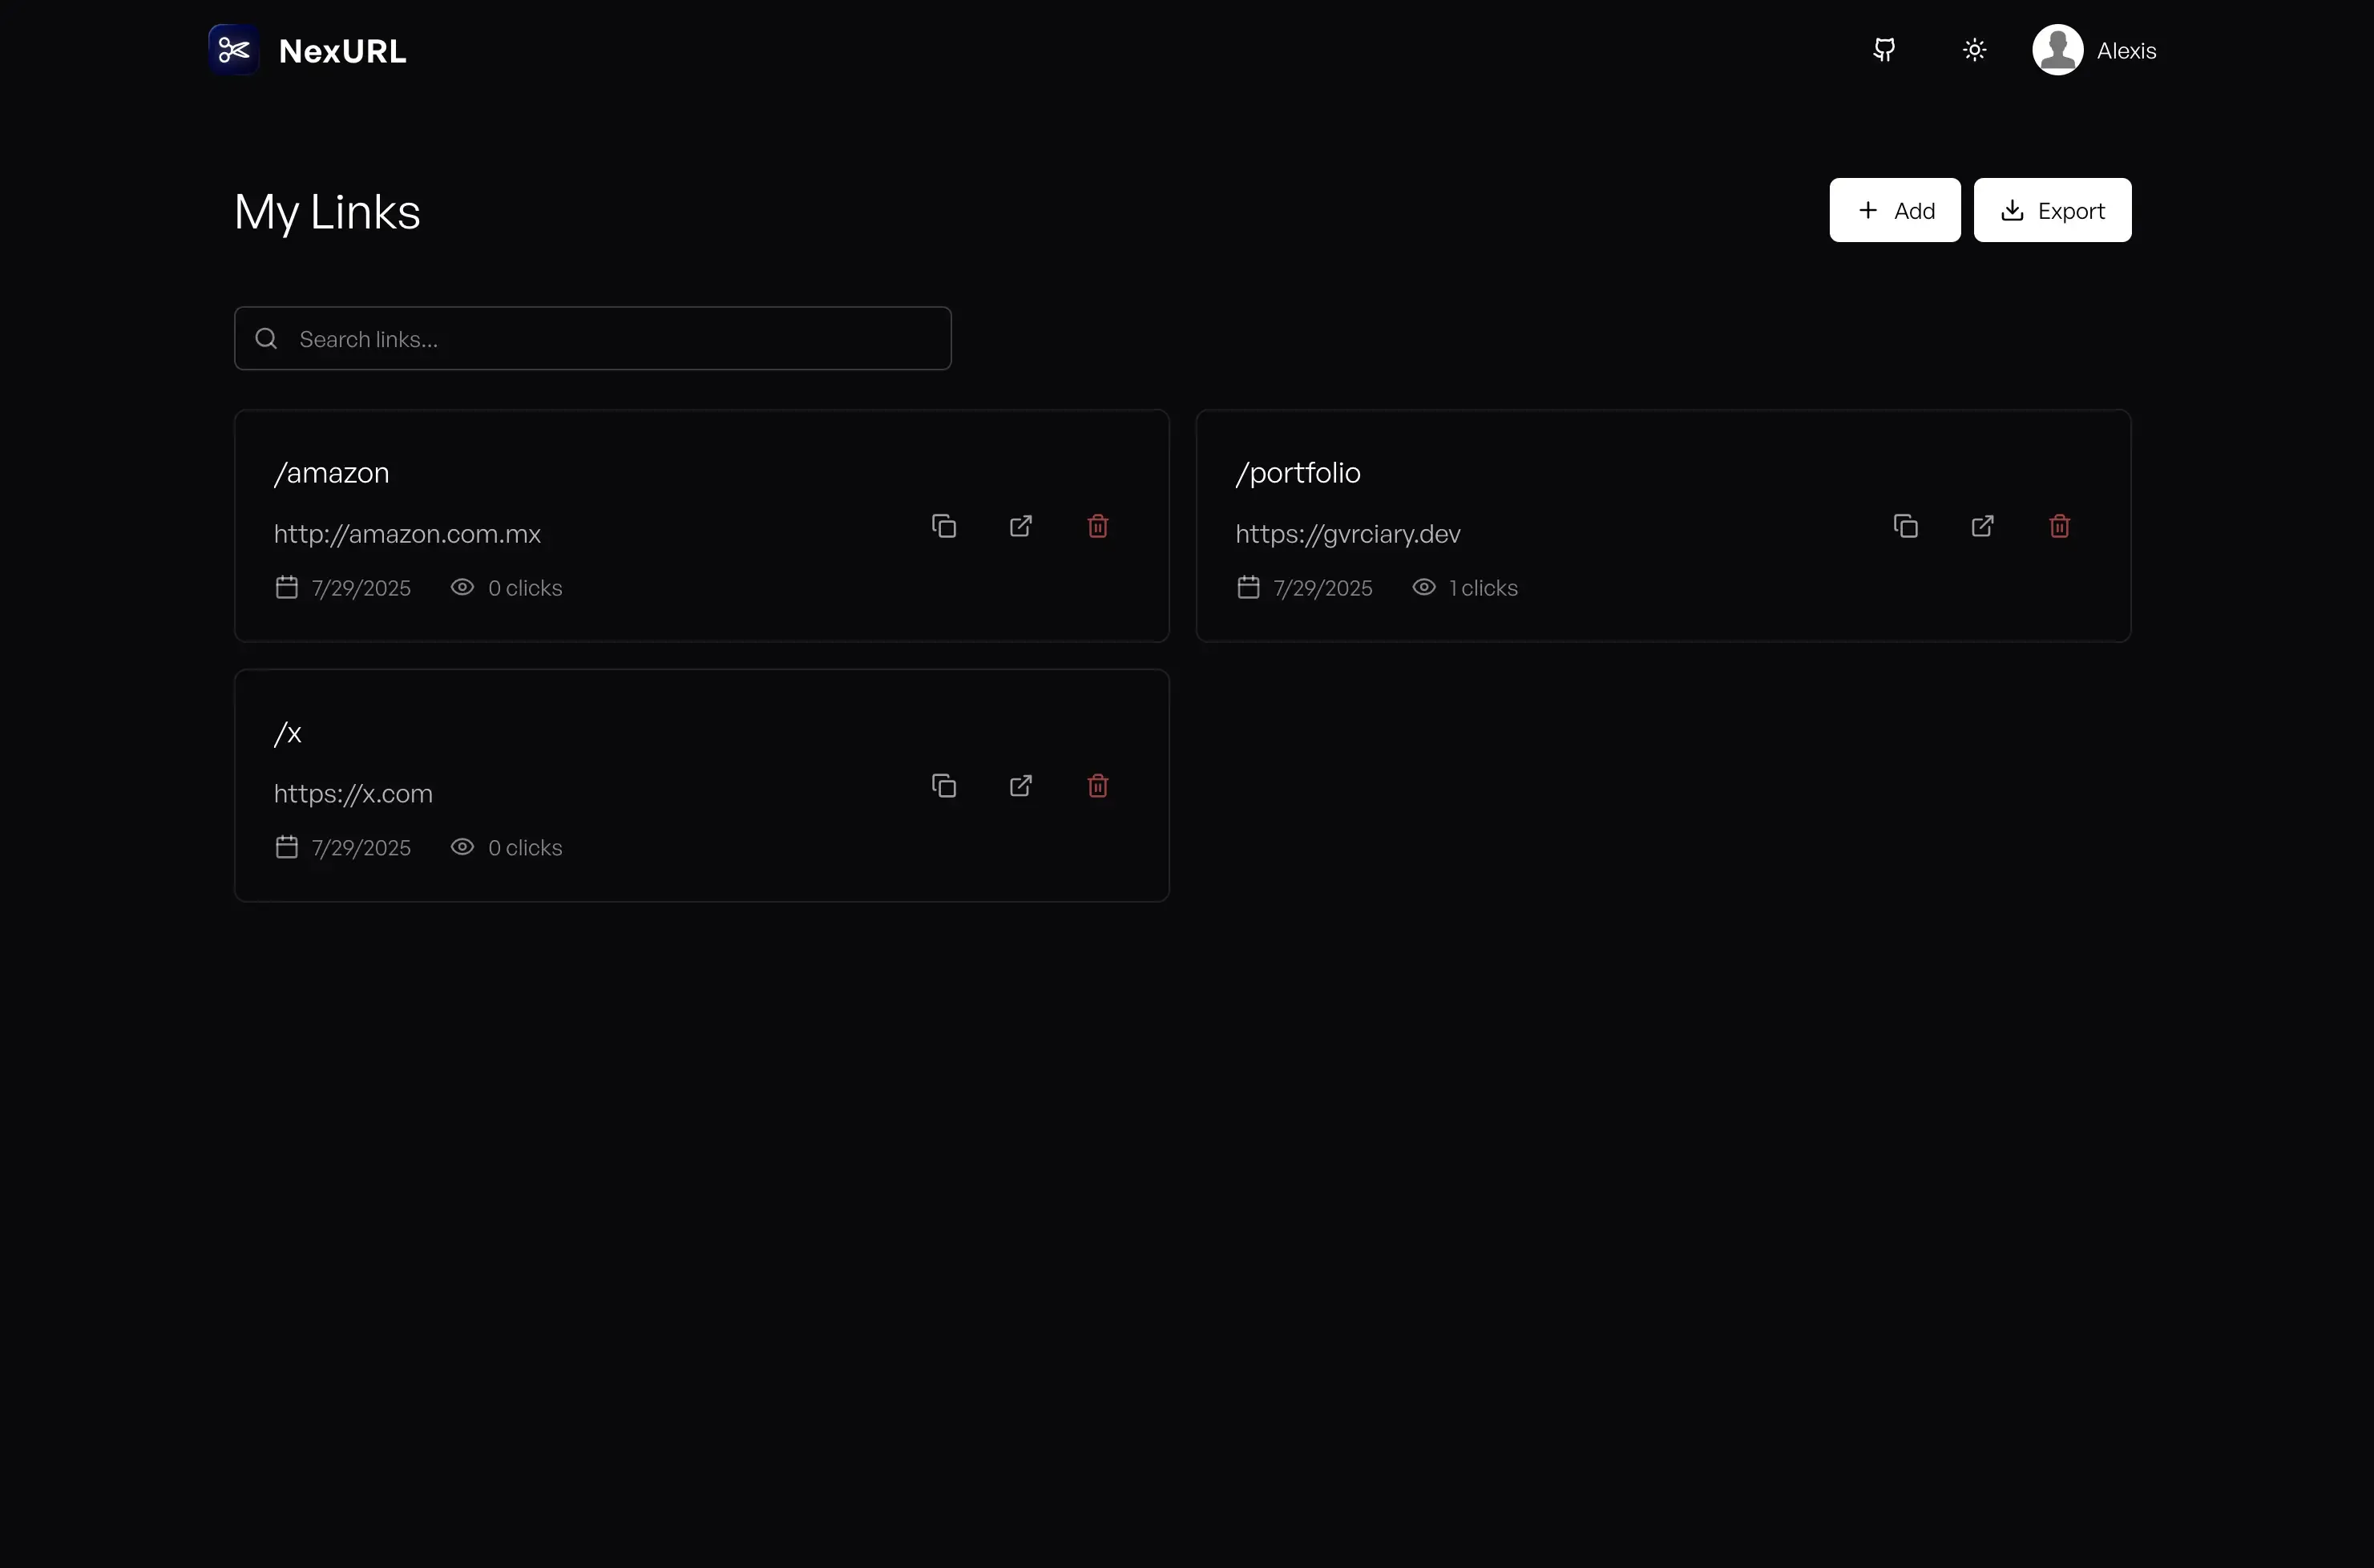Delete the /portfolio link
Viewport: 2374px width, 1568px height.
[x=2059, y=526]
